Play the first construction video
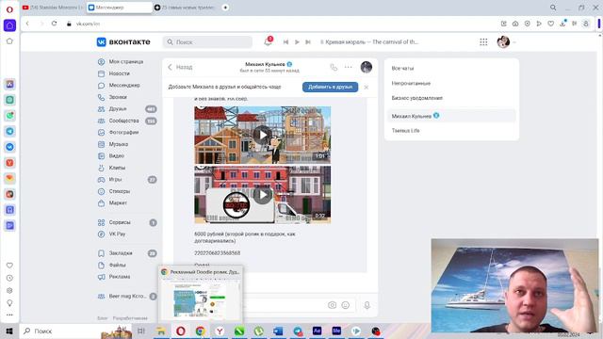This screenshot has width=603, height=339. 263,135
